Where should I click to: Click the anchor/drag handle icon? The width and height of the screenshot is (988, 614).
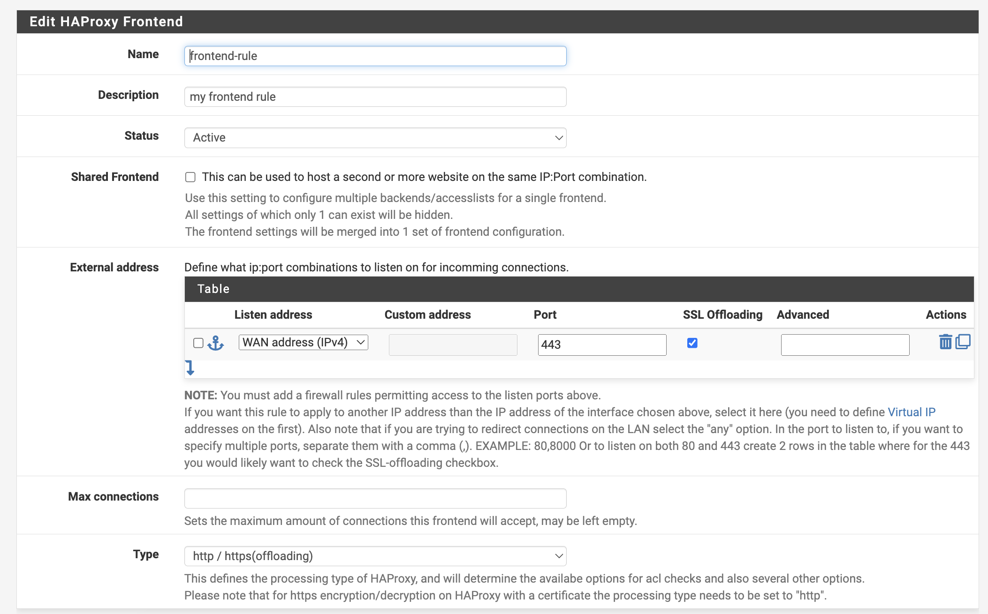click(216, 343)
